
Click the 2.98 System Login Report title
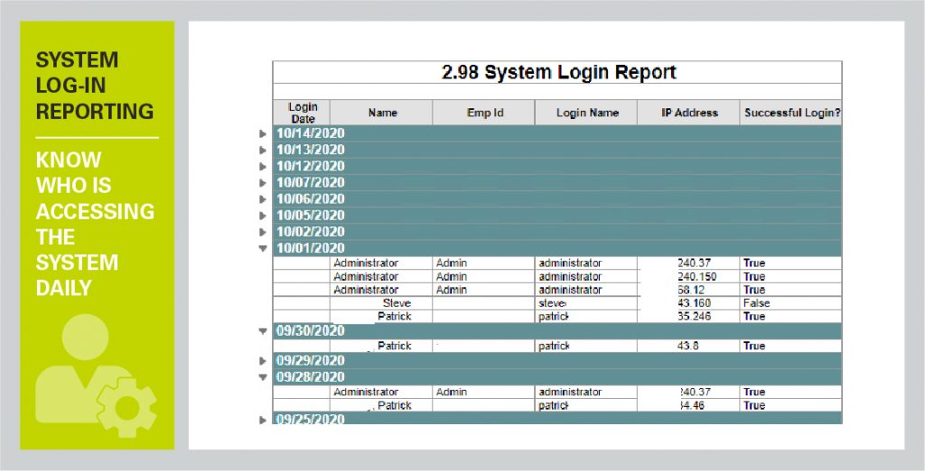tap(558, 73)
